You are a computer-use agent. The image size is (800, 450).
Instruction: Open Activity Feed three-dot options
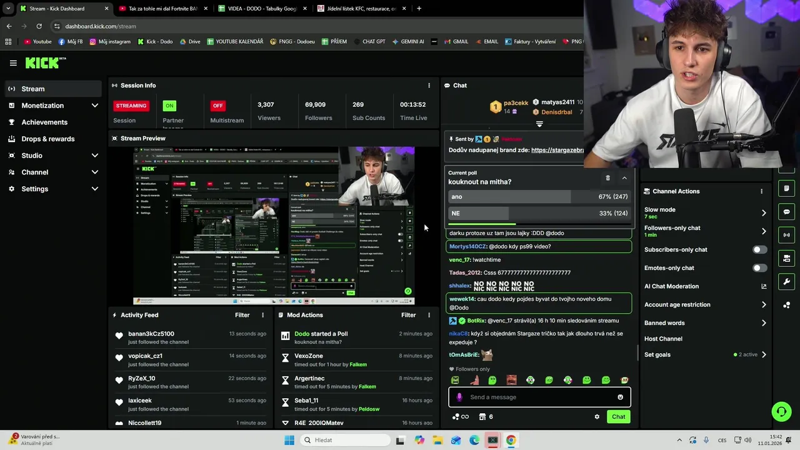262,315
